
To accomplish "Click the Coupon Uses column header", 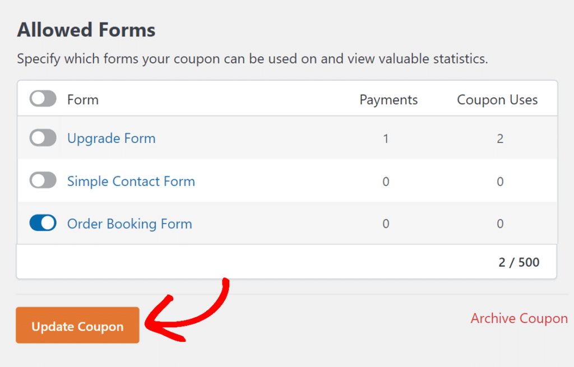I will coord(497,99).
